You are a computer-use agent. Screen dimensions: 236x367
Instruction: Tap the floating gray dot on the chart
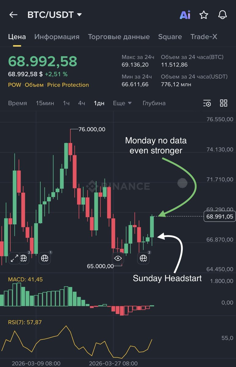point(182,183)
